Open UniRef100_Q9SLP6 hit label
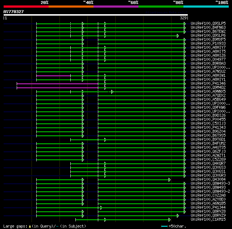The height and width of the screenshot is (229, 232). click(208, 36)
